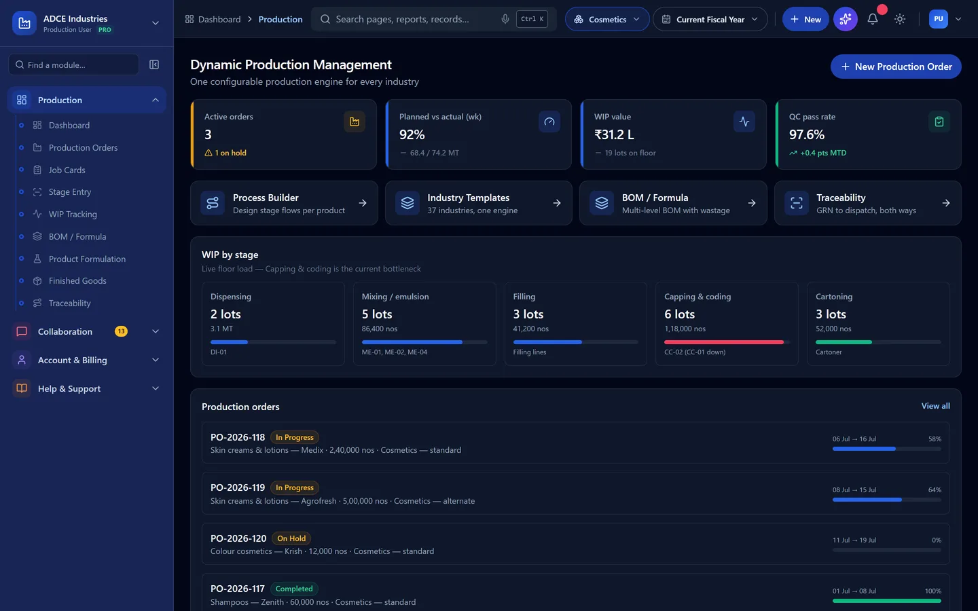Collapse the Production module section
This screenshot has height=611, width=978.
tap(156, 100)
